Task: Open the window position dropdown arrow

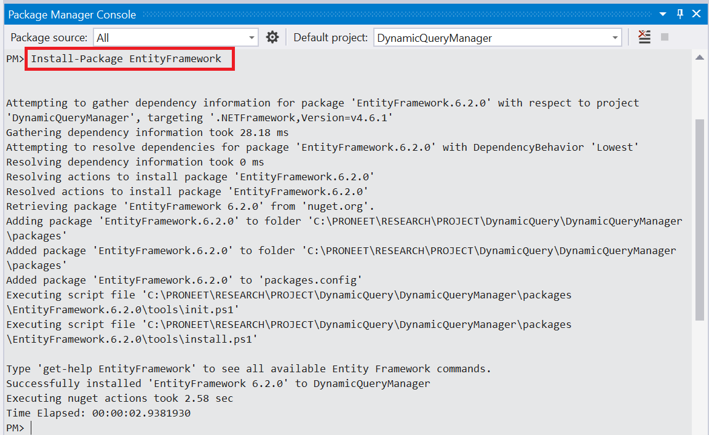Action: pyautogui.click(x=663, y=15)
